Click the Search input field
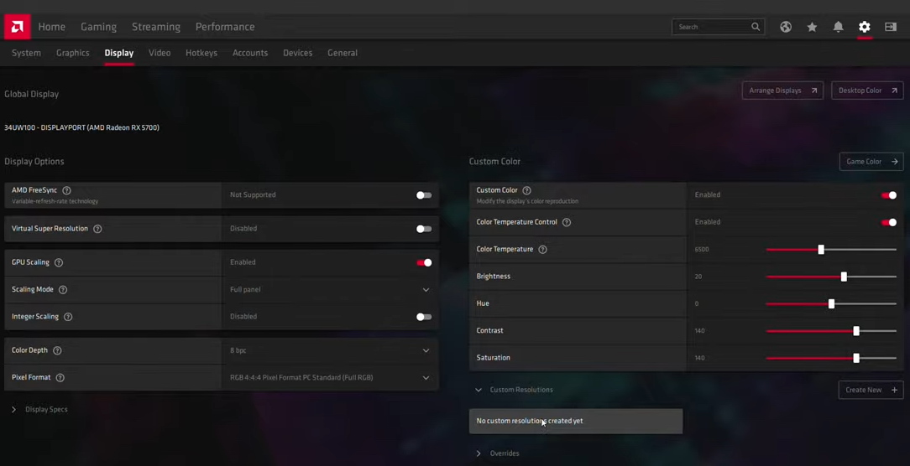 pos(718,27)
